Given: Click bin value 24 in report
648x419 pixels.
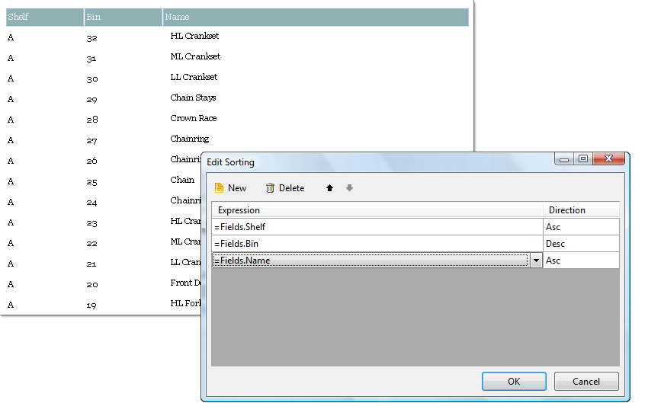Looking at the screenshot, I should 91,203.
